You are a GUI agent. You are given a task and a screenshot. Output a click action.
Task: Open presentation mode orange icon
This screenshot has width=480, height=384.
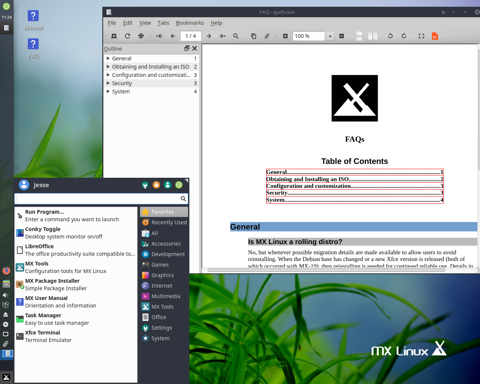pos(435,36)
